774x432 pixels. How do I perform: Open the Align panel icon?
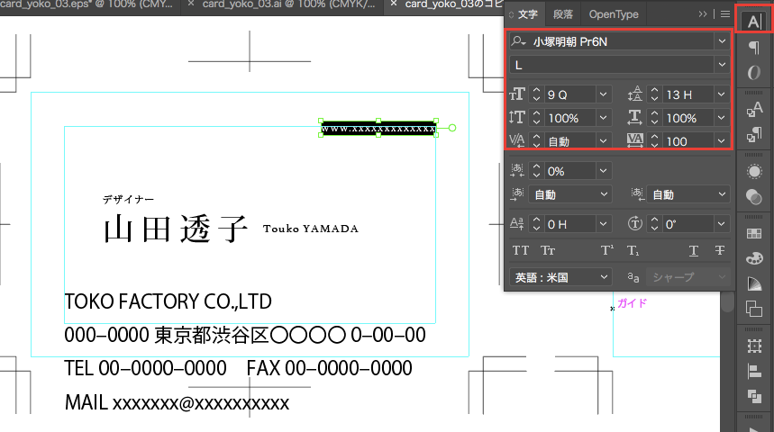click(753, 371)
